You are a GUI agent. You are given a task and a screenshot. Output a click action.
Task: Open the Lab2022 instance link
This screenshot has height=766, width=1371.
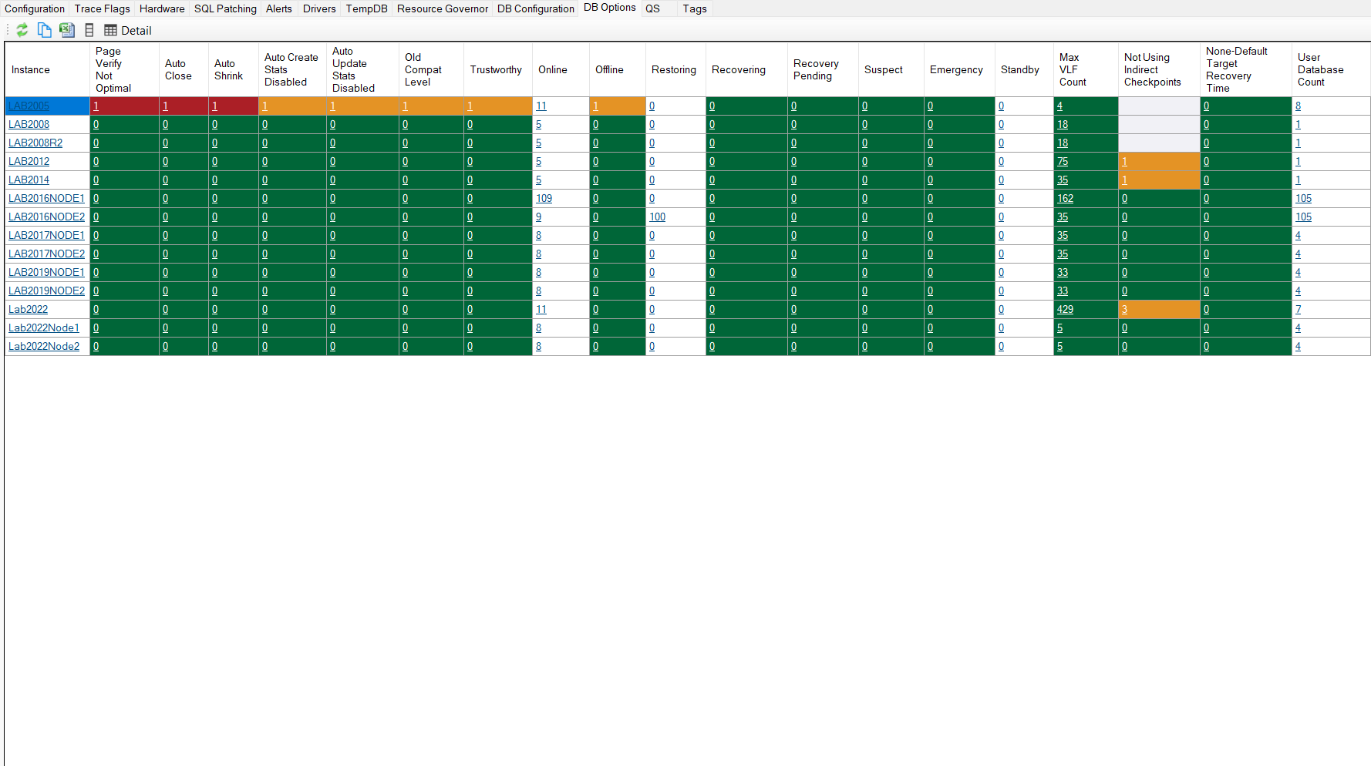(28, 310)
